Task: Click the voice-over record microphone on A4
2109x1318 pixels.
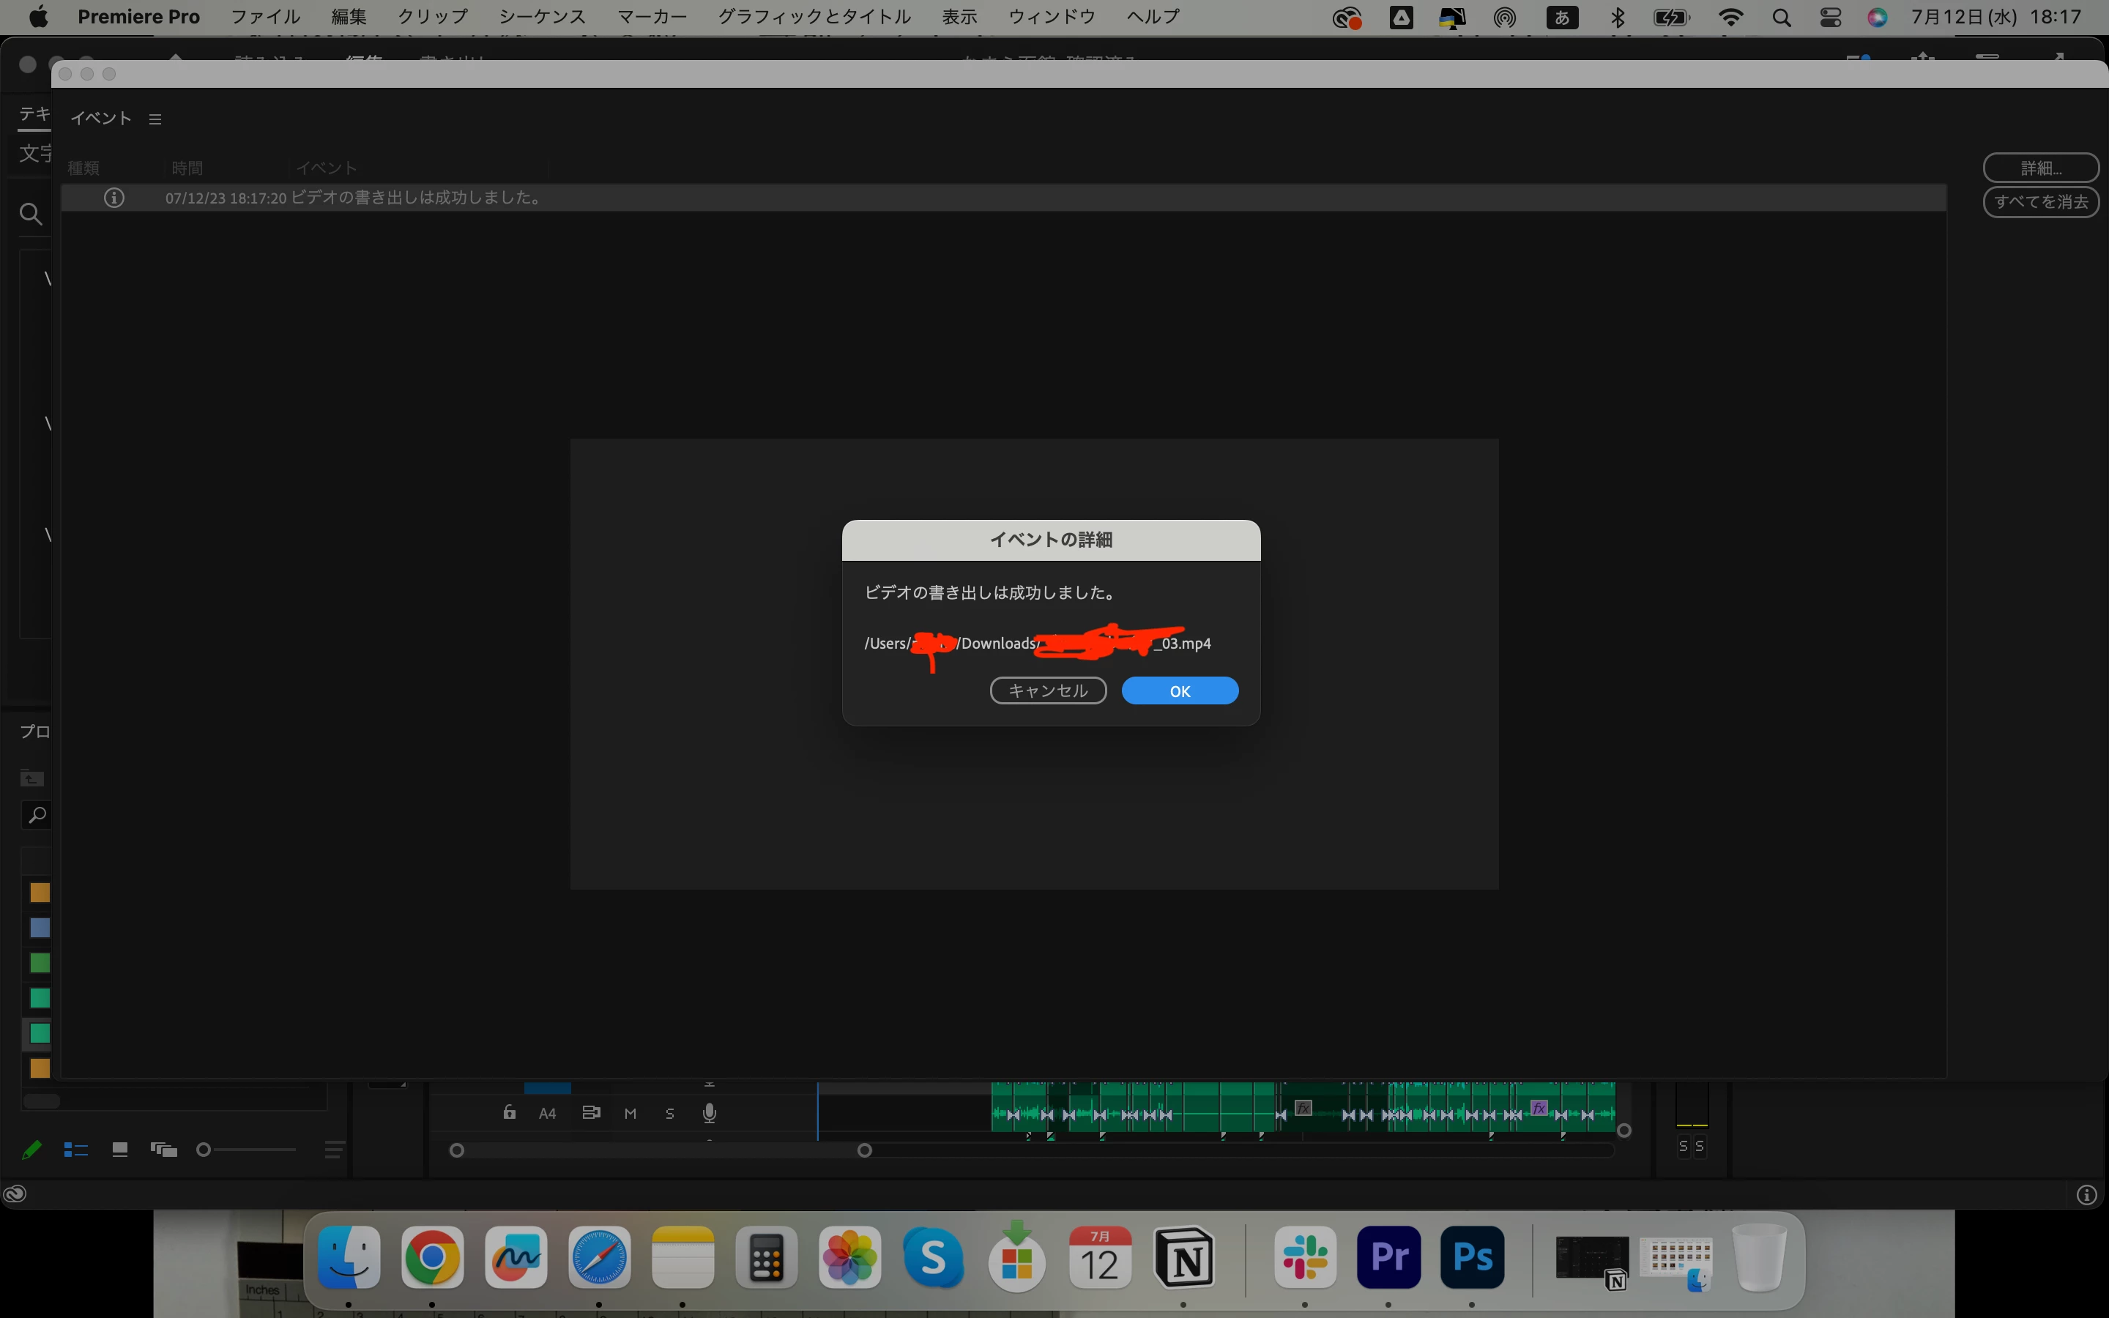Action: [710, 1113]
